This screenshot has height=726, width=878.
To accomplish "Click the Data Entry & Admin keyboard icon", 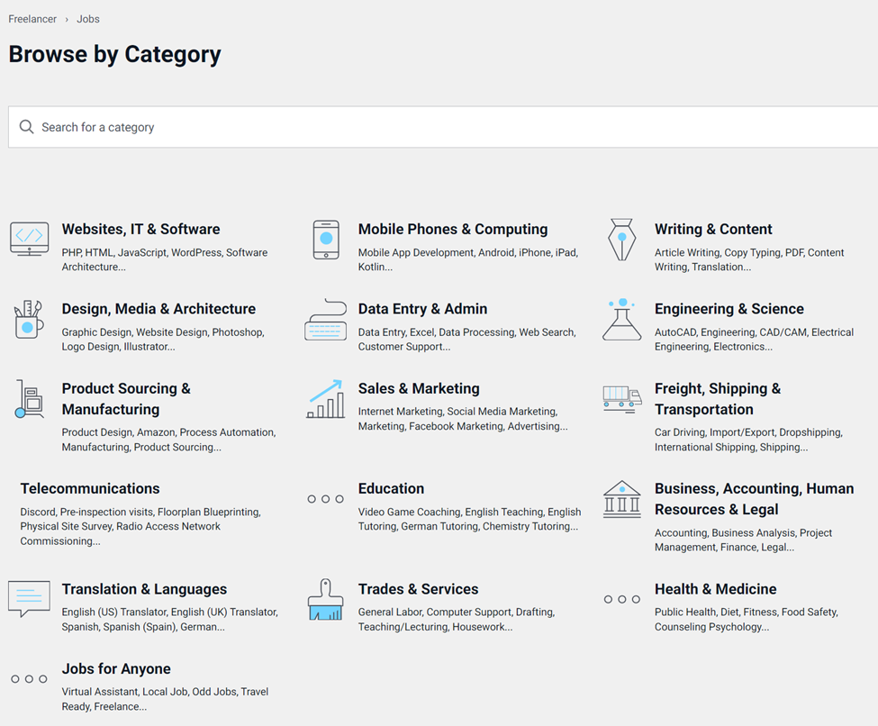I will coord(326,319).
